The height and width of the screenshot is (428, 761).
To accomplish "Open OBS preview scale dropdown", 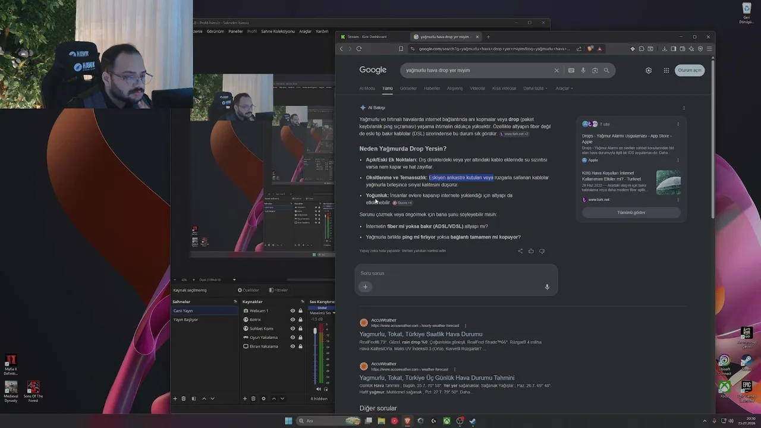I will (x=234, y=280).
